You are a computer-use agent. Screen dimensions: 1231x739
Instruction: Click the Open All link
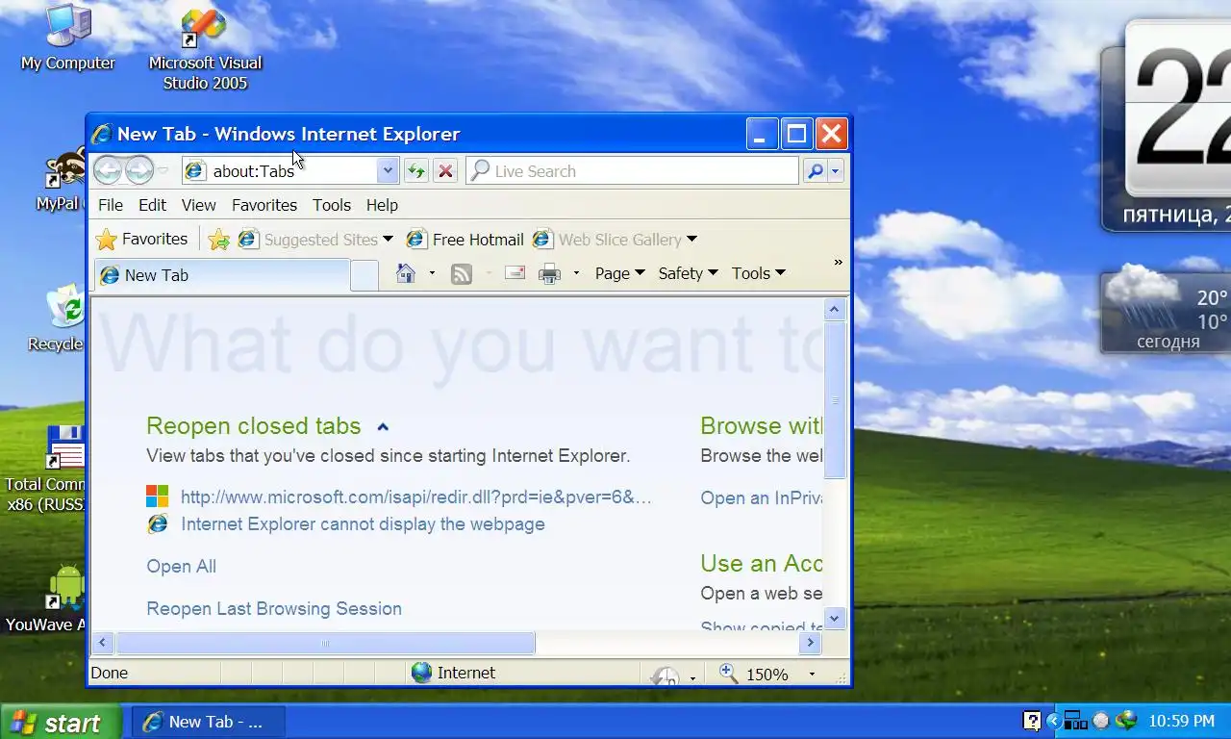(181, 567)
